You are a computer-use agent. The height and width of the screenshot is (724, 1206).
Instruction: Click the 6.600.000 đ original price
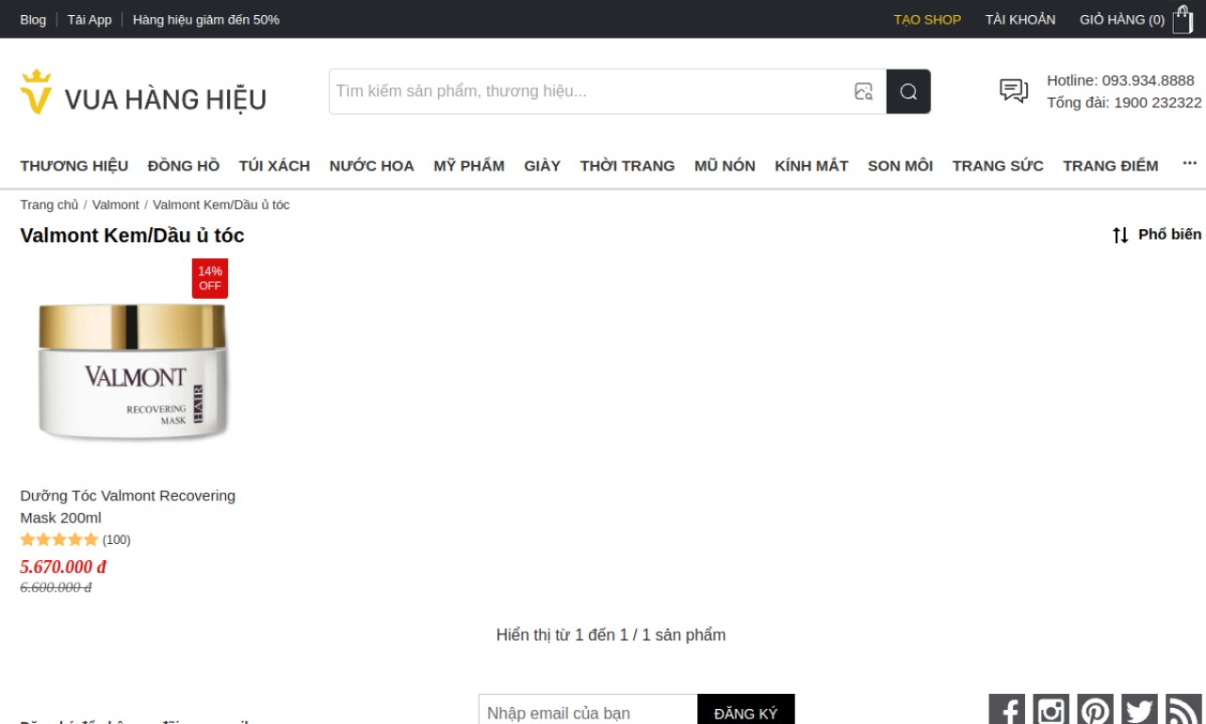tap(56, 587)
